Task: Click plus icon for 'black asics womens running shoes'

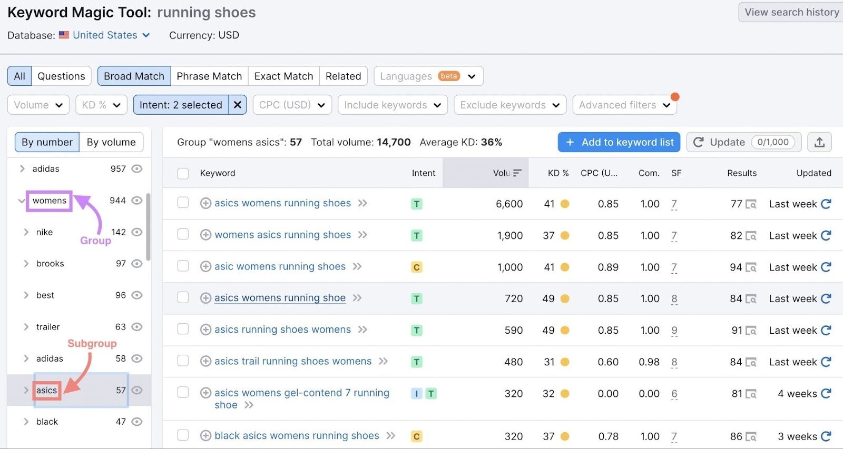Action: point(206,436)
